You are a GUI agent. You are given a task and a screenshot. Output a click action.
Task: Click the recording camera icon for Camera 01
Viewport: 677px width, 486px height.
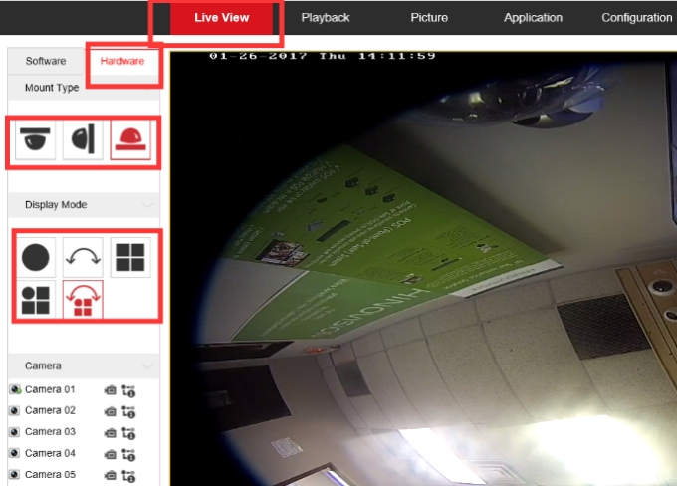tap(111, 389)
